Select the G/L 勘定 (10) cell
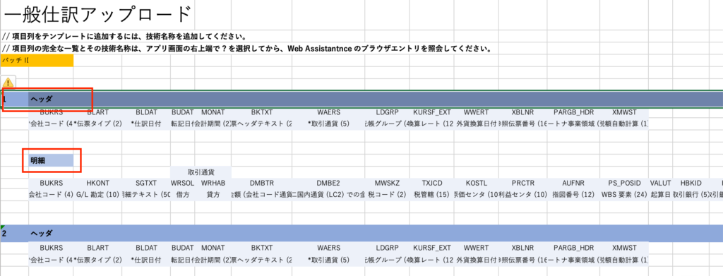 pyautogui.click(x=97, y=194)
